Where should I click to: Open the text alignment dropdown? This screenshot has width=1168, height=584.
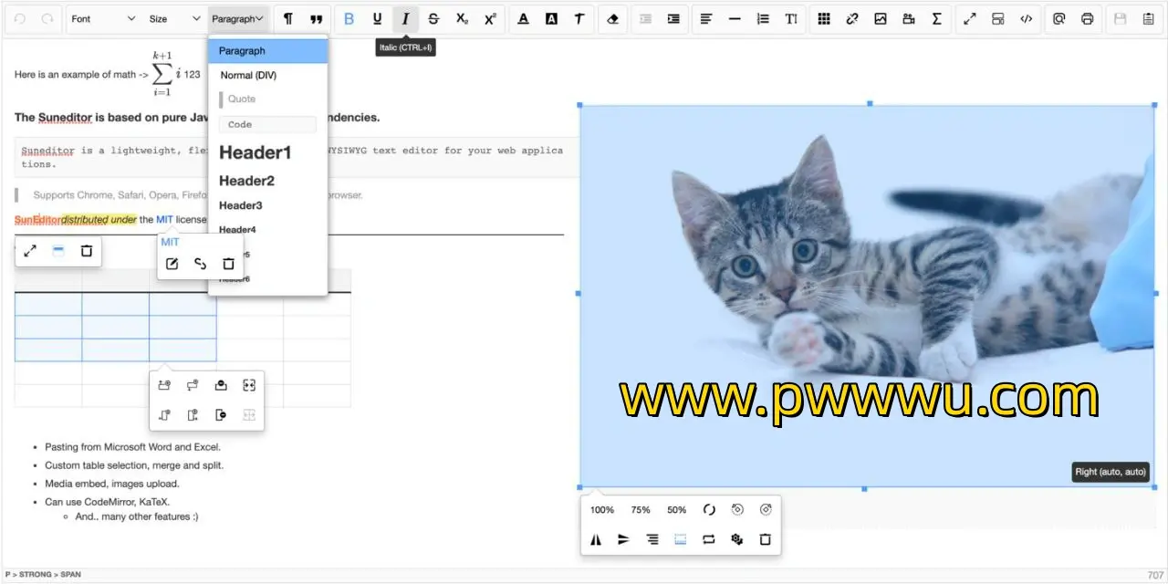click(x=705, y=19)
